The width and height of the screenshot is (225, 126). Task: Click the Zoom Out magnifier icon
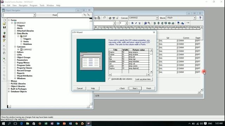(149, 23)
